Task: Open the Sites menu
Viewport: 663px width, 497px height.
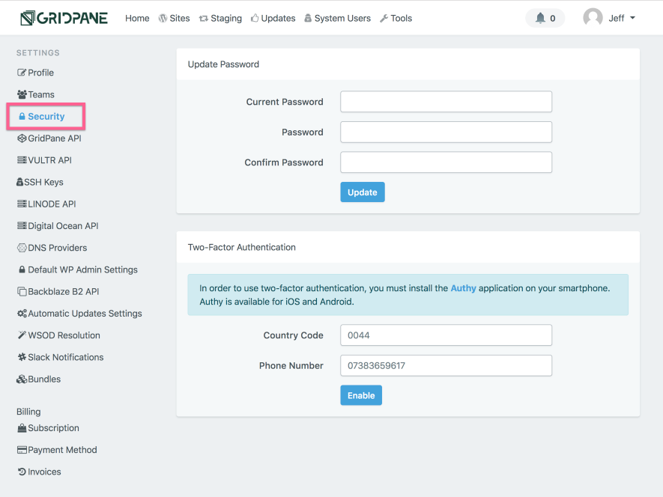Action: (175, 18)
